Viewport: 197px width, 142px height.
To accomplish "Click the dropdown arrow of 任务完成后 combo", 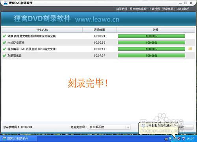I will (128, 127).
